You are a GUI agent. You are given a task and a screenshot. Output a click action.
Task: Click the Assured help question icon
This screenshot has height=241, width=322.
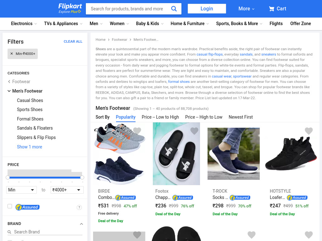click(x=79, y=207)
